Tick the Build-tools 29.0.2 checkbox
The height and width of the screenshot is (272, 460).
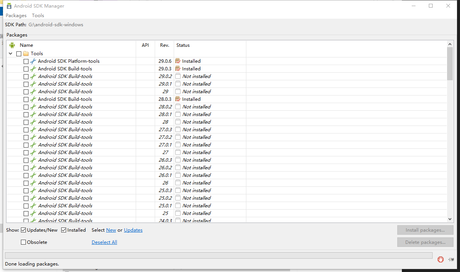click(26, 76)
